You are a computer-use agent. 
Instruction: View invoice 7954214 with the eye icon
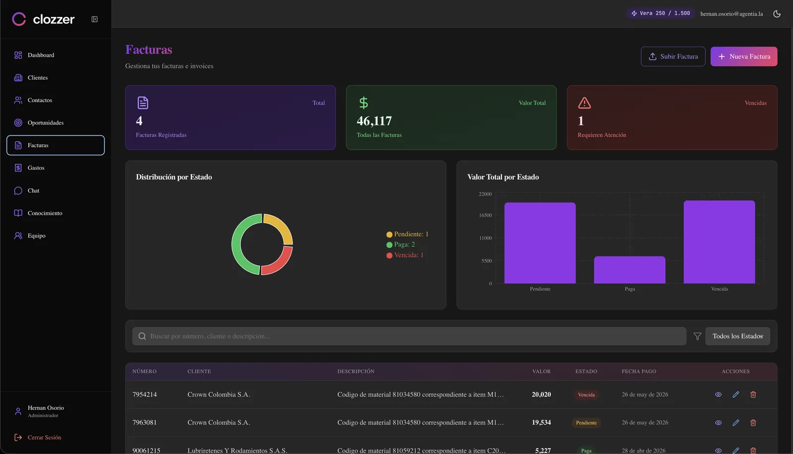(x=718, y=395)
